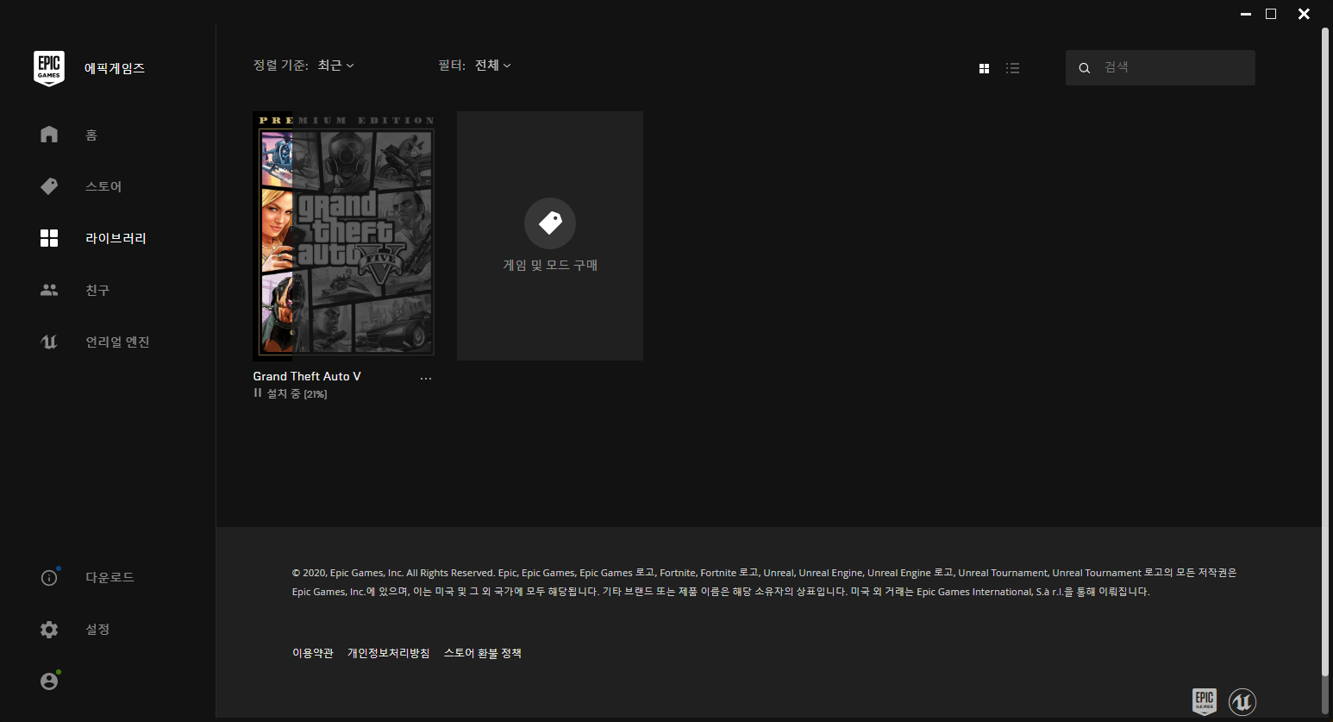Go to 스토어 (Store)

click(103, 186)
